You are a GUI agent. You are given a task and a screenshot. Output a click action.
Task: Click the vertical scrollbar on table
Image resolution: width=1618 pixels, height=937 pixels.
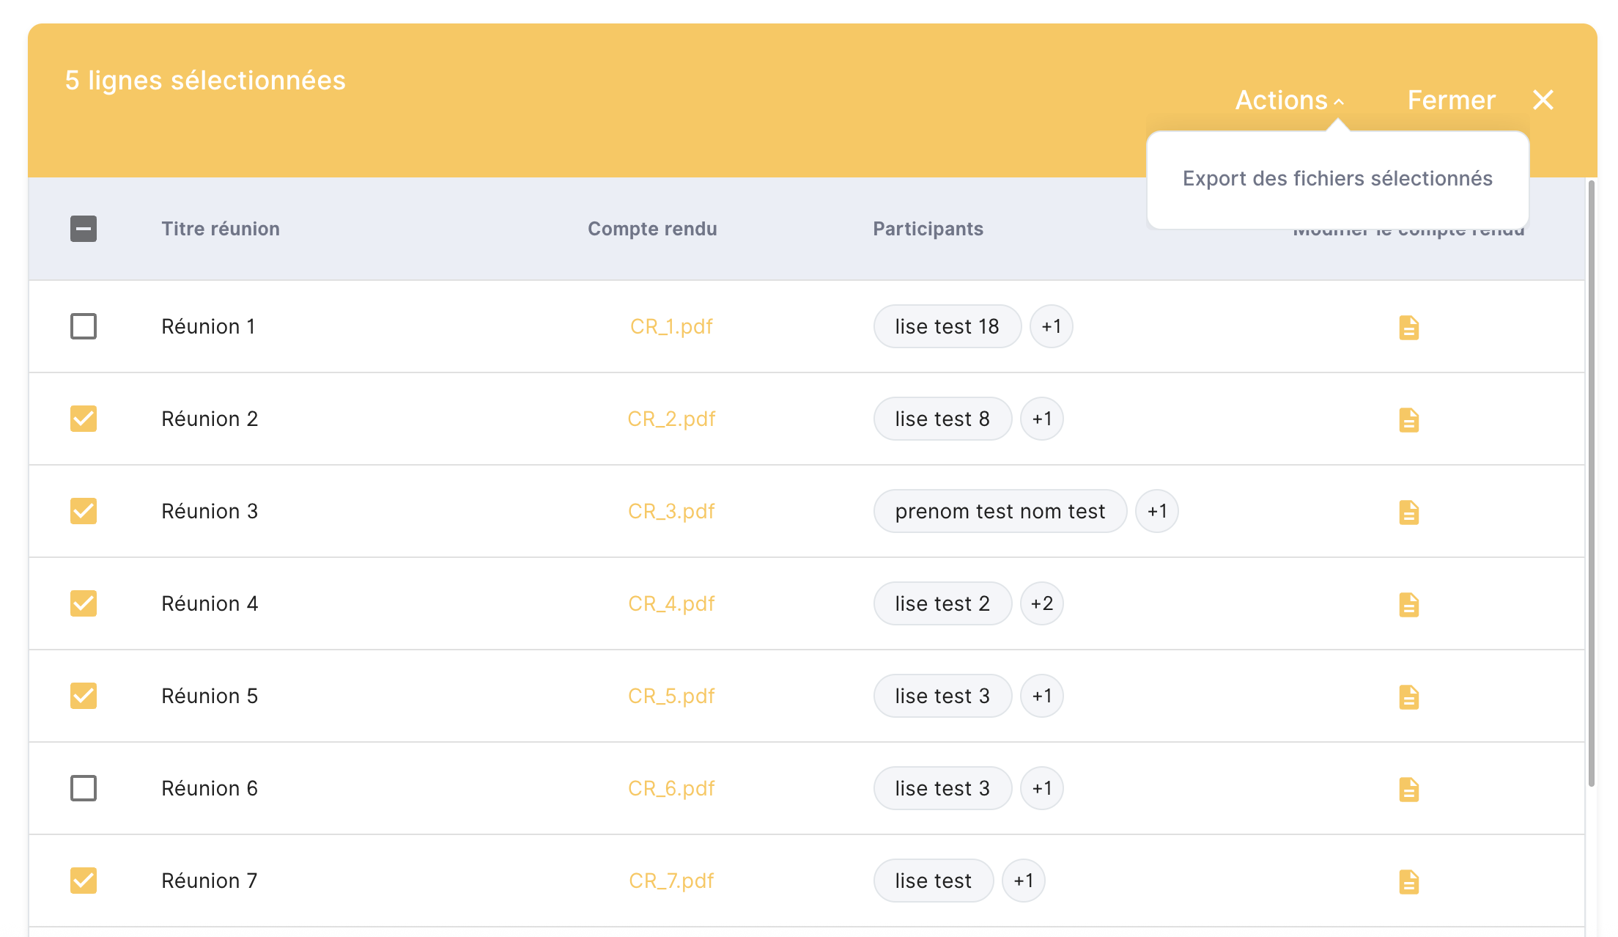pos(1591,484)
